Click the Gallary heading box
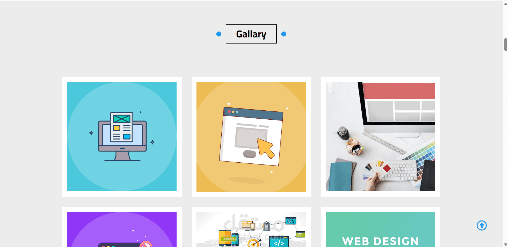Screen dimensions: 508x247 click(251, 34)
